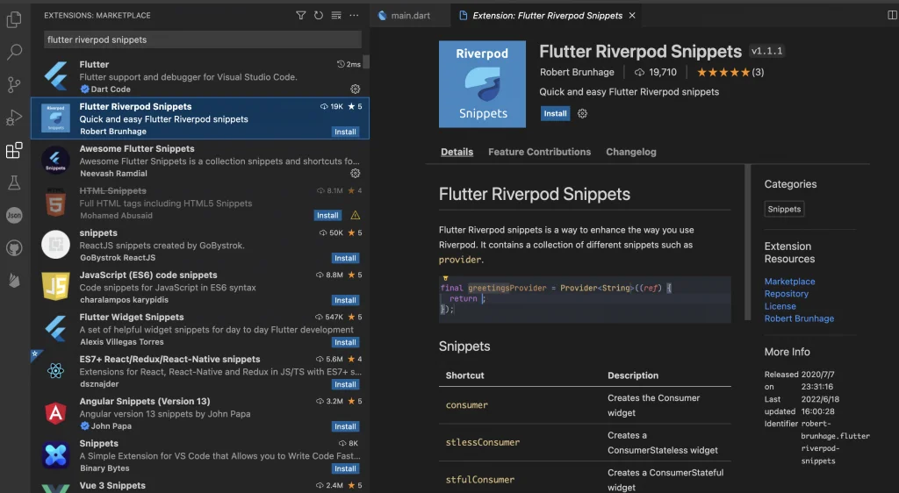
Task: Select the Awesome Flutter Snippets row
Action: pos(199,161)
